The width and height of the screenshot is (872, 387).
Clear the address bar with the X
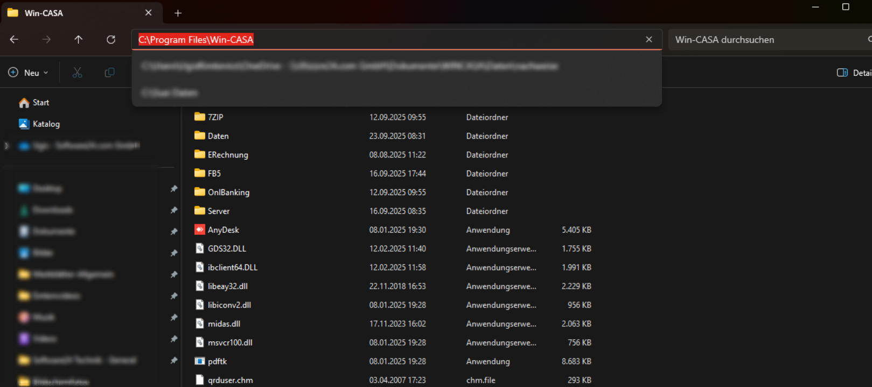coord(649,39)
